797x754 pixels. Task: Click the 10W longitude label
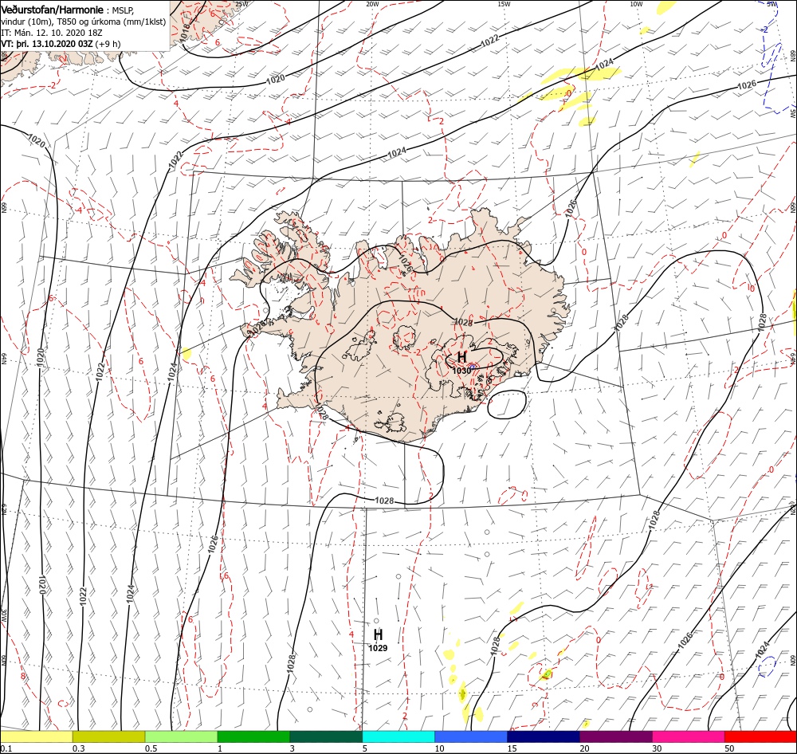(x=636, y=4)
